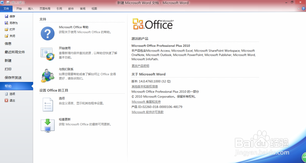Click the product ID '02260-018-0000106-48179' text
Image resolution: width=306 pixels, height=163 pixels.
pos(162,107)
